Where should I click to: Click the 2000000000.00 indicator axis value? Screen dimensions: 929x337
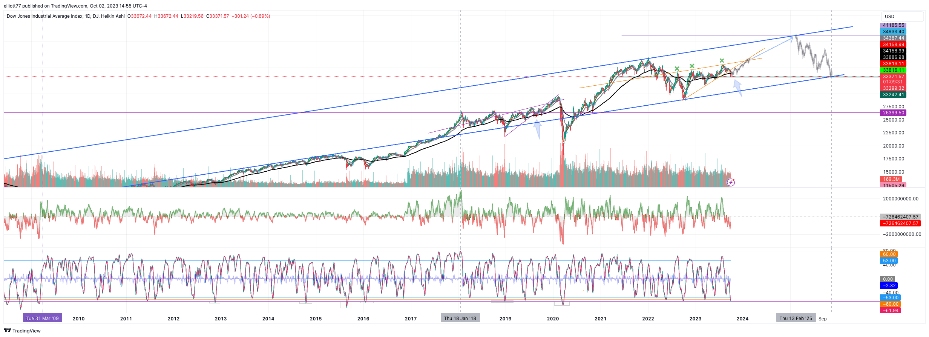pos(901,199)
